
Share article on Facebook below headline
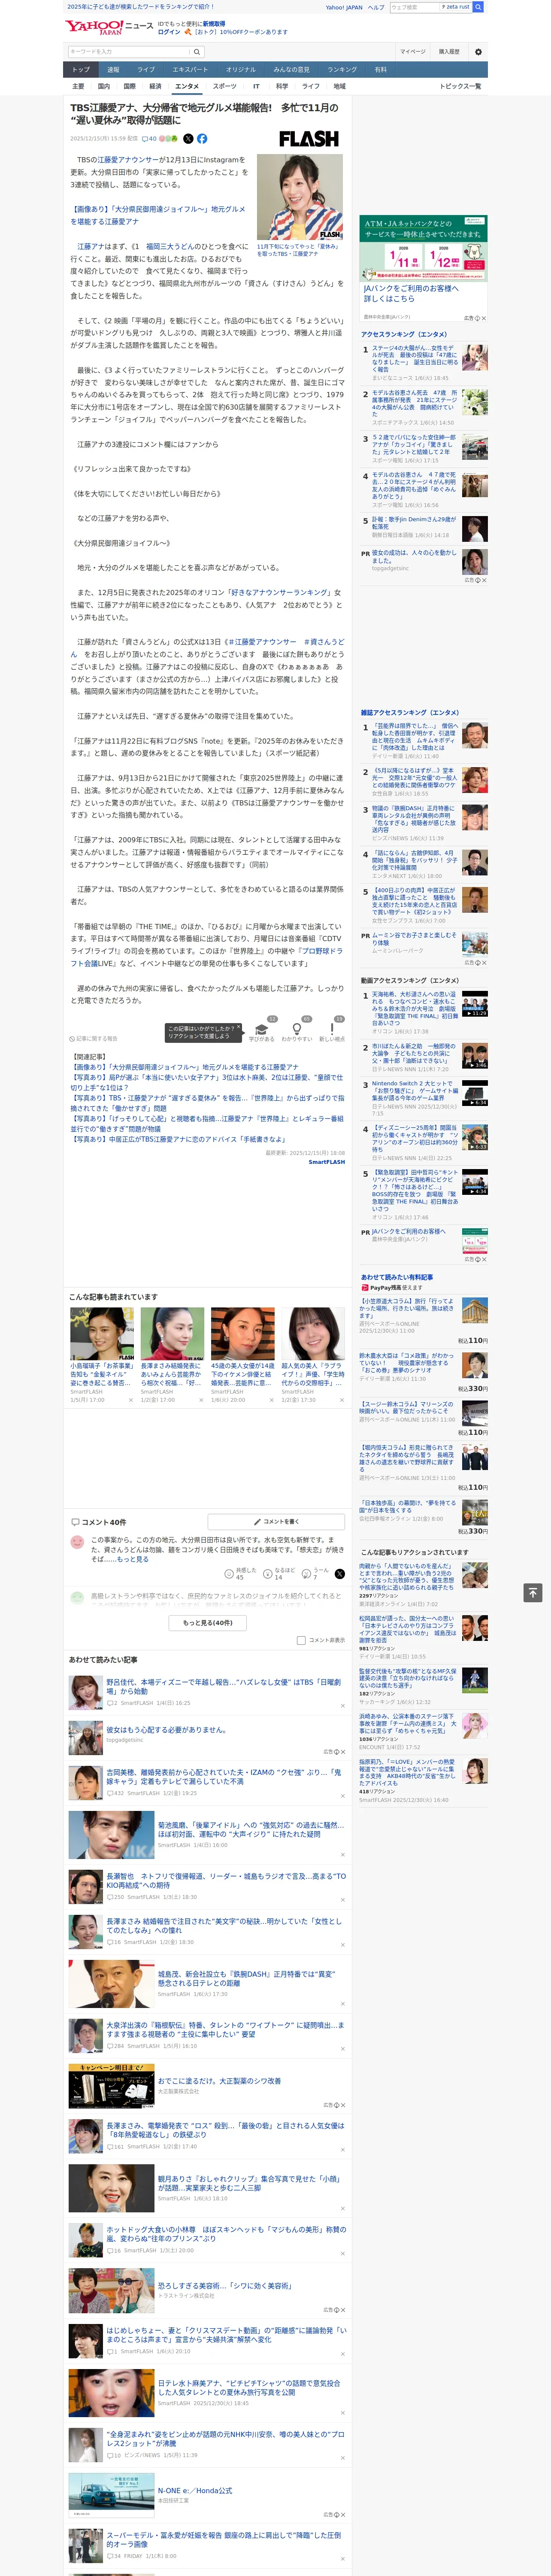click(x=202, y=139)
